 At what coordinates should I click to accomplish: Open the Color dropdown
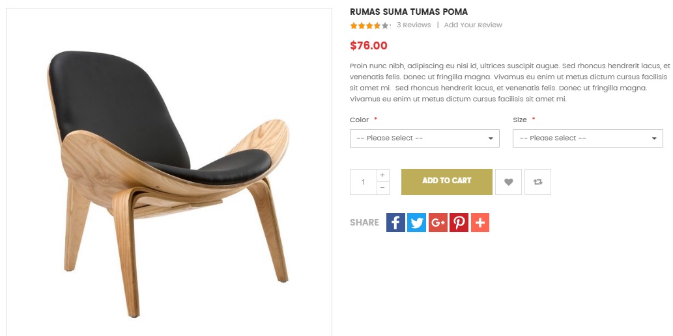(x=425, y=138)
